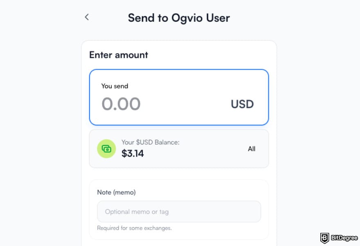360x246 pixels.
Task: Focus the Optional memo or tag field
Action: 179,211
